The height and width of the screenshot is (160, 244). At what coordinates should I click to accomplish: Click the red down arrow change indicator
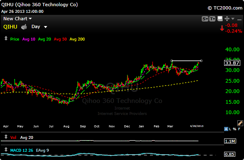[x=222, y=28]
